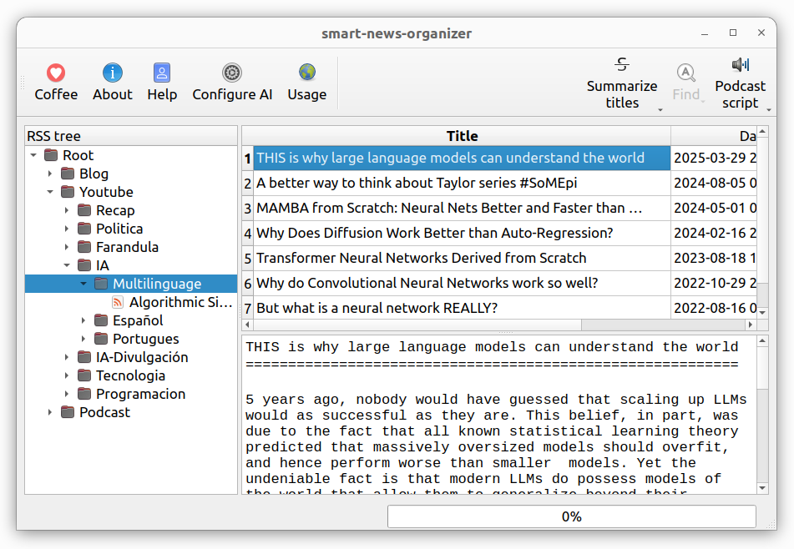
Task: Click the Coffee heart icon
Action: [x=56, y=73]
